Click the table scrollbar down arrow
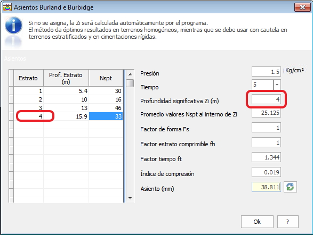 130,198
